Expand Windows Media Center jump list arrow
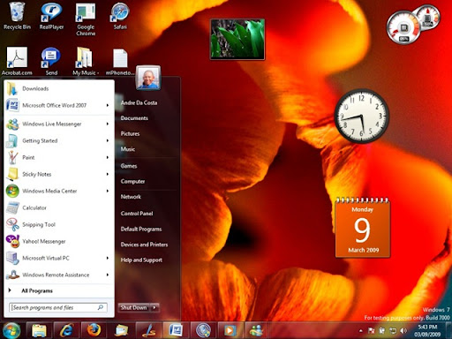Viewport: 452px width, 339px height. click(x=108, y=191)
